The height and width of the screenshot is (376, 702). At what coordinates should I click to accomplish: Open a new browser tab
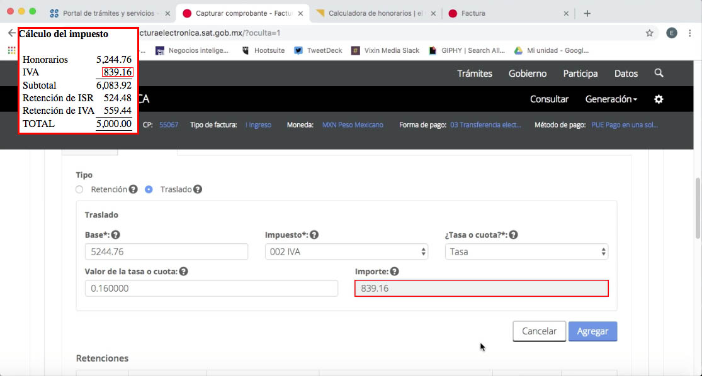(587, 13)
